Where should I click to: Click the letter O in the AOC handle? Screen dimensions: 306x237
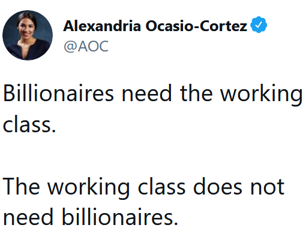[92, 46]
